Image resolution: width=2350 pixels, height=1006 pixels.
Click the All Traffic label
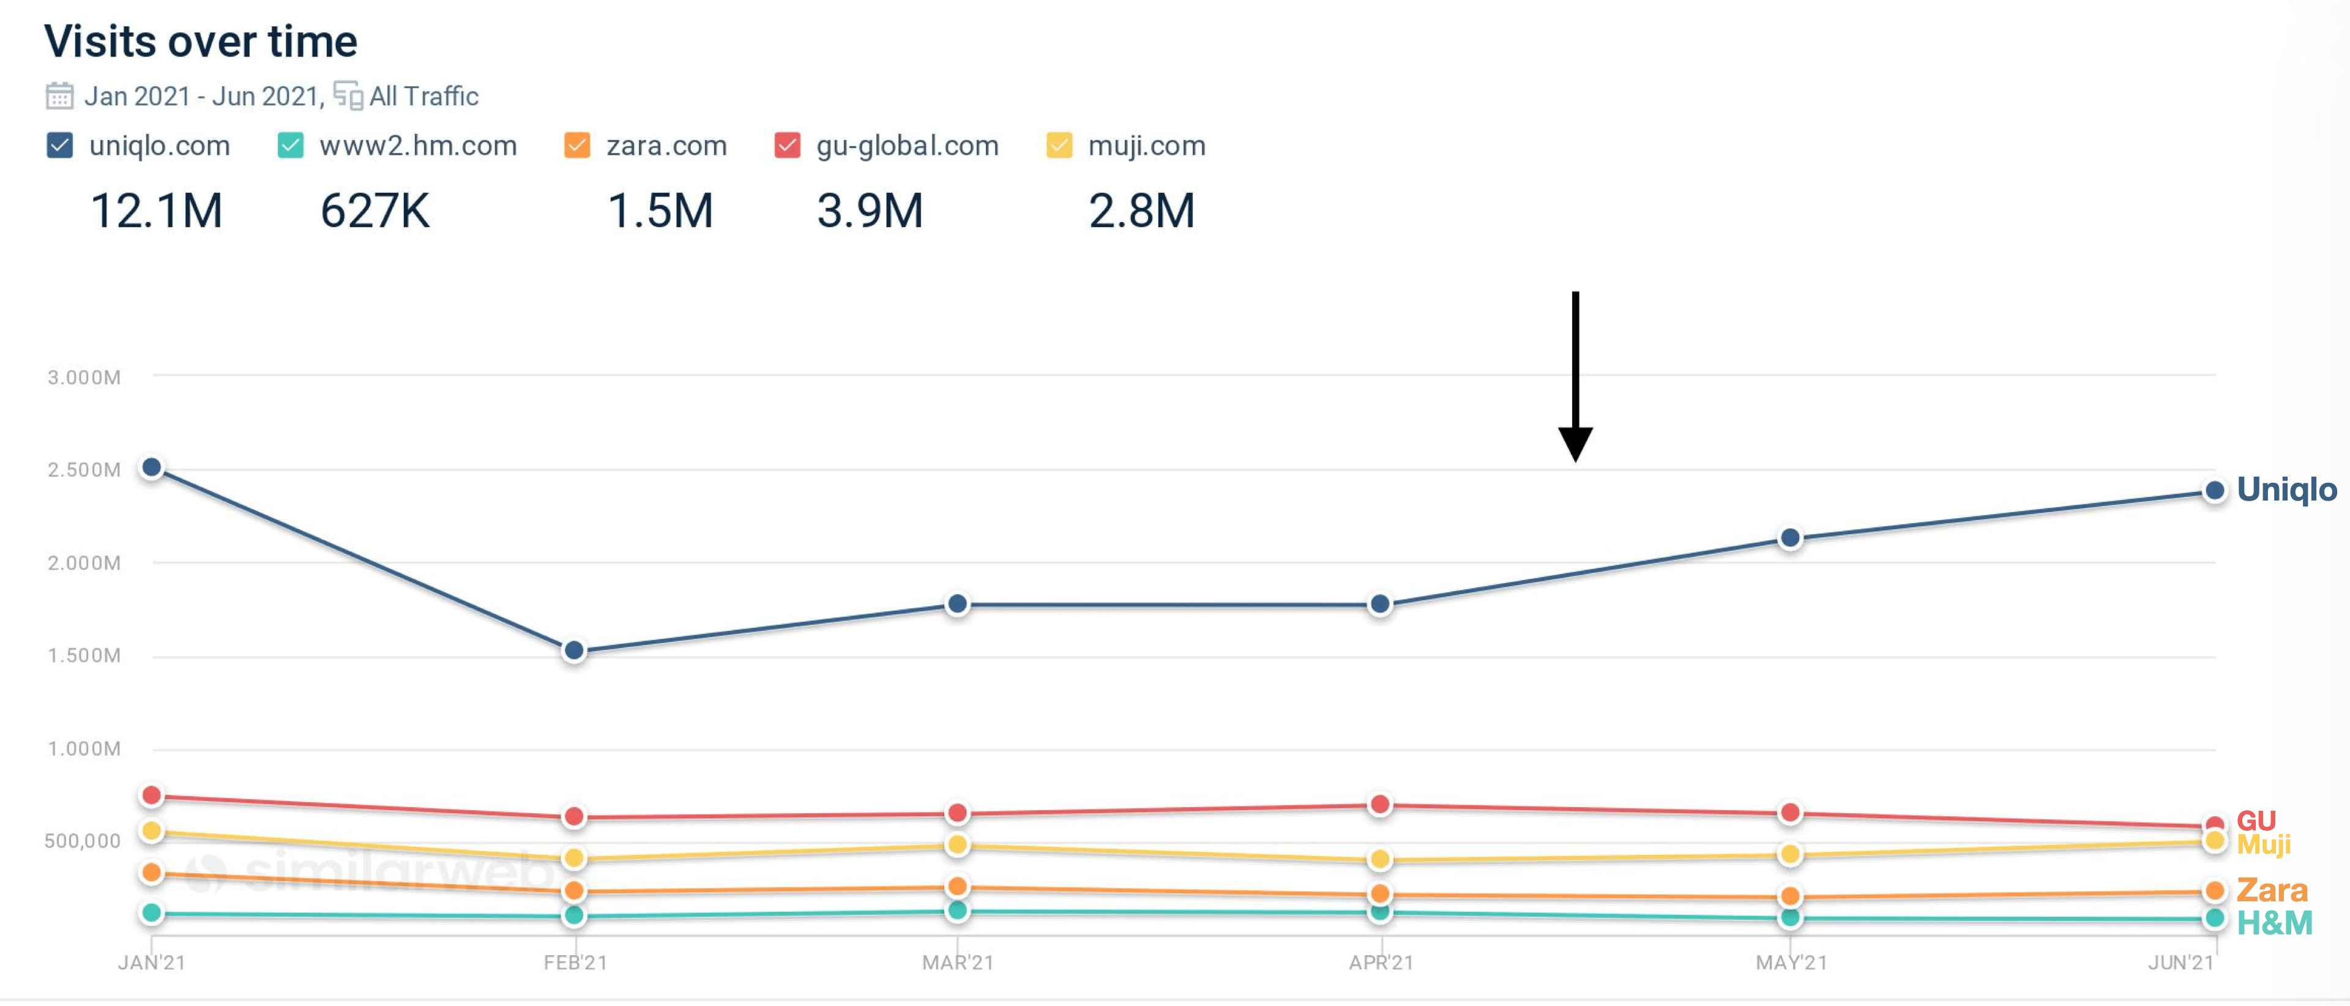tap(424, 97)
